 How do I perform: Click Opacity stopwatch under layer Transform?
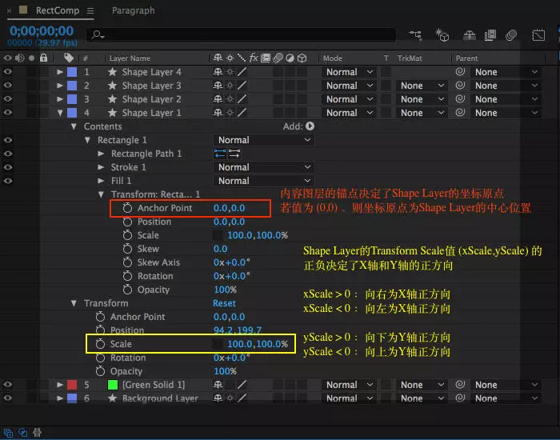(x=100, y=371)
